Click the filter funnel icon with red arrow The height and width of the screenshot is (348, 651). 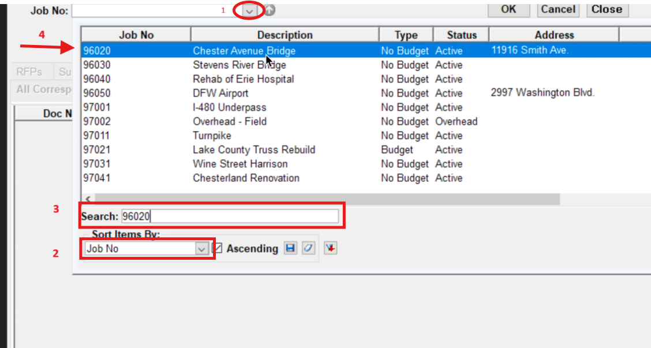330,248
